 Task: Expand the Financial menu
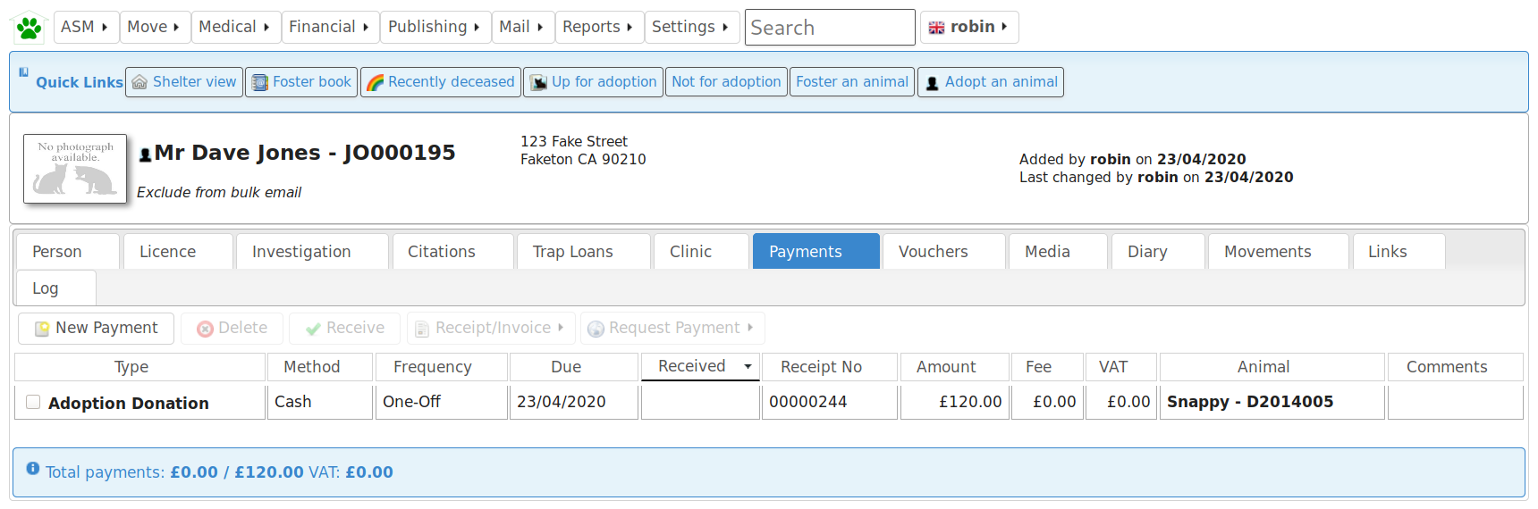point(329,28)
